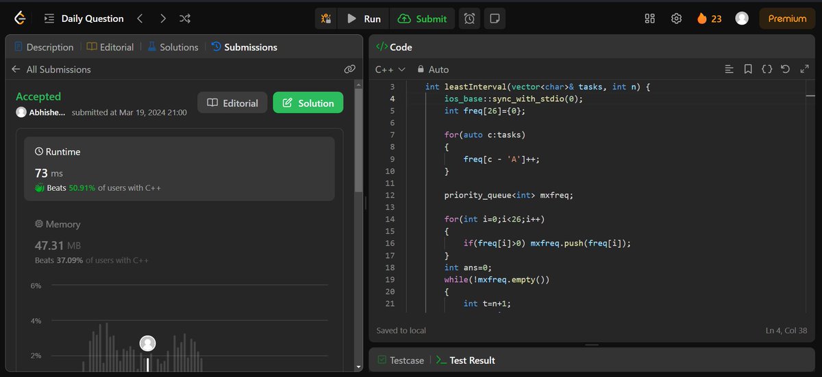This screenshot has width=822, height=377.
Task: Click the Premium button
Action: click(787, 18)
